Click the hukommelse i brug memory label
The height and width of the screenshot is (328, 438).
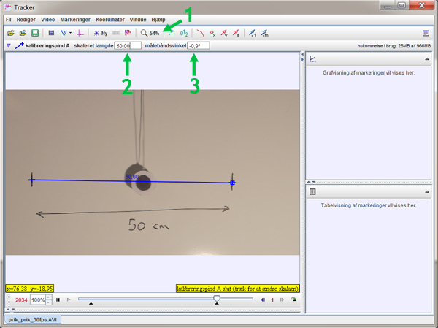(x=394, y=46)
